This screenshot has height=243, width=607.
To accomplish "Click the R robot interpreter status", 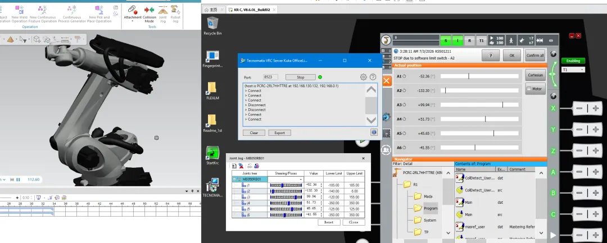I will (469, 40).
